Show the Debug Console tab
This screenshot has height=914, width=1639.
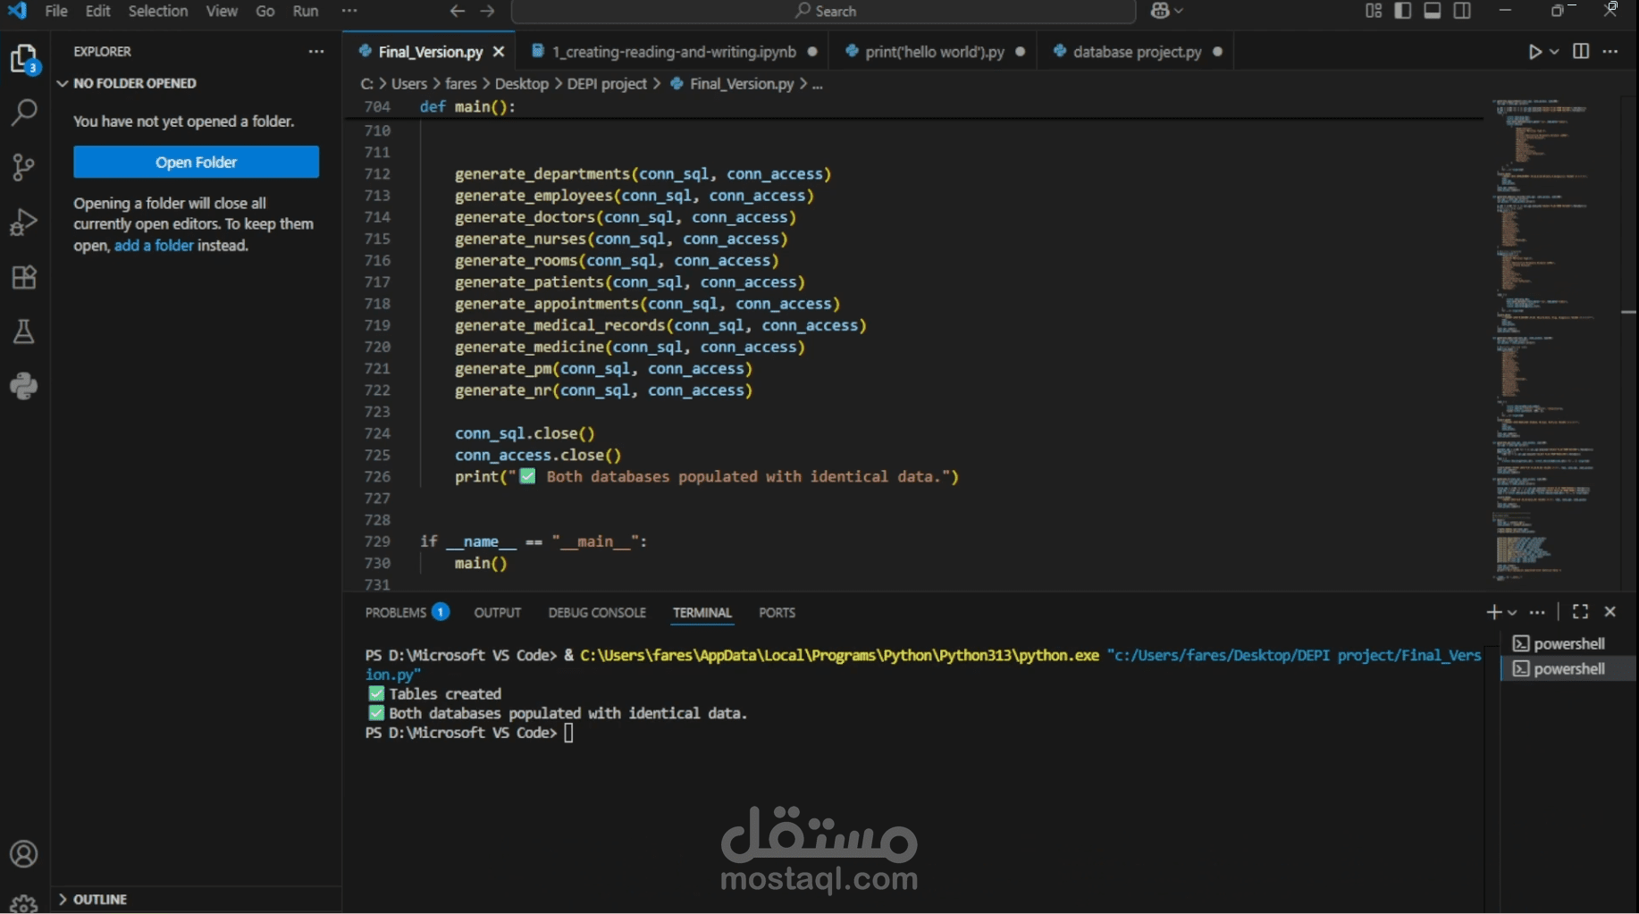(x=597, y=612)
